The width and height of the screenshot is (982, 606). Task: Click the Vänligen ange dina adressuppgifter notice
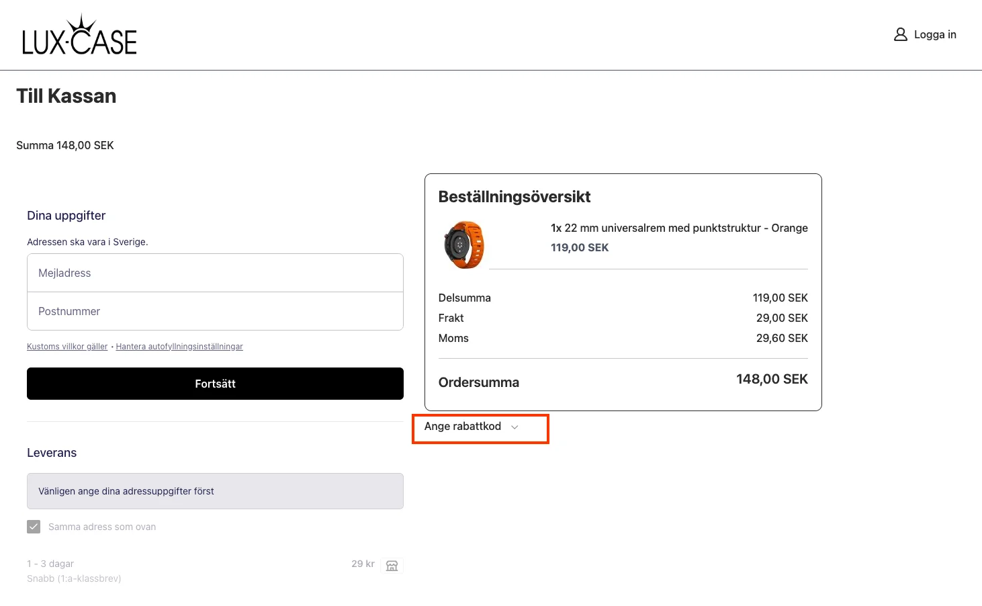point(215,491)
